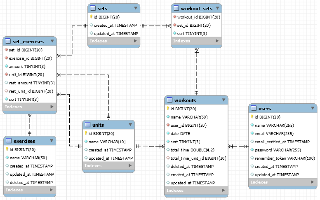Image resolution: width=320 pixels, height=200 pixels.
Task: Expand Indexes section of users table
Action: pos(312,182)
